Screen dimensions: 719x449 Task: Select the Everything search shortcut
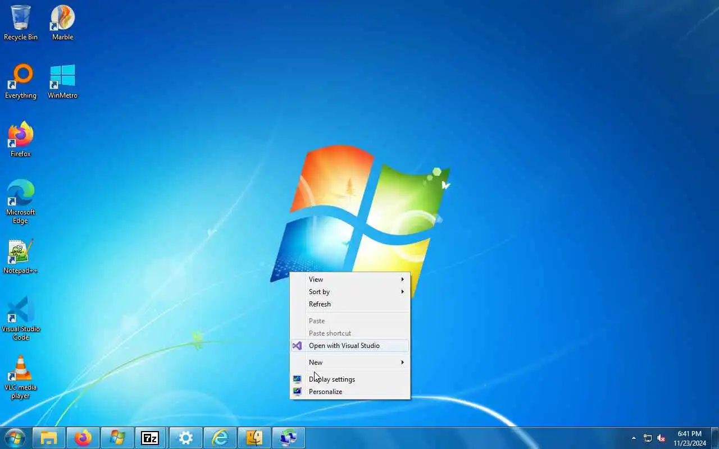tap(21, 81)
